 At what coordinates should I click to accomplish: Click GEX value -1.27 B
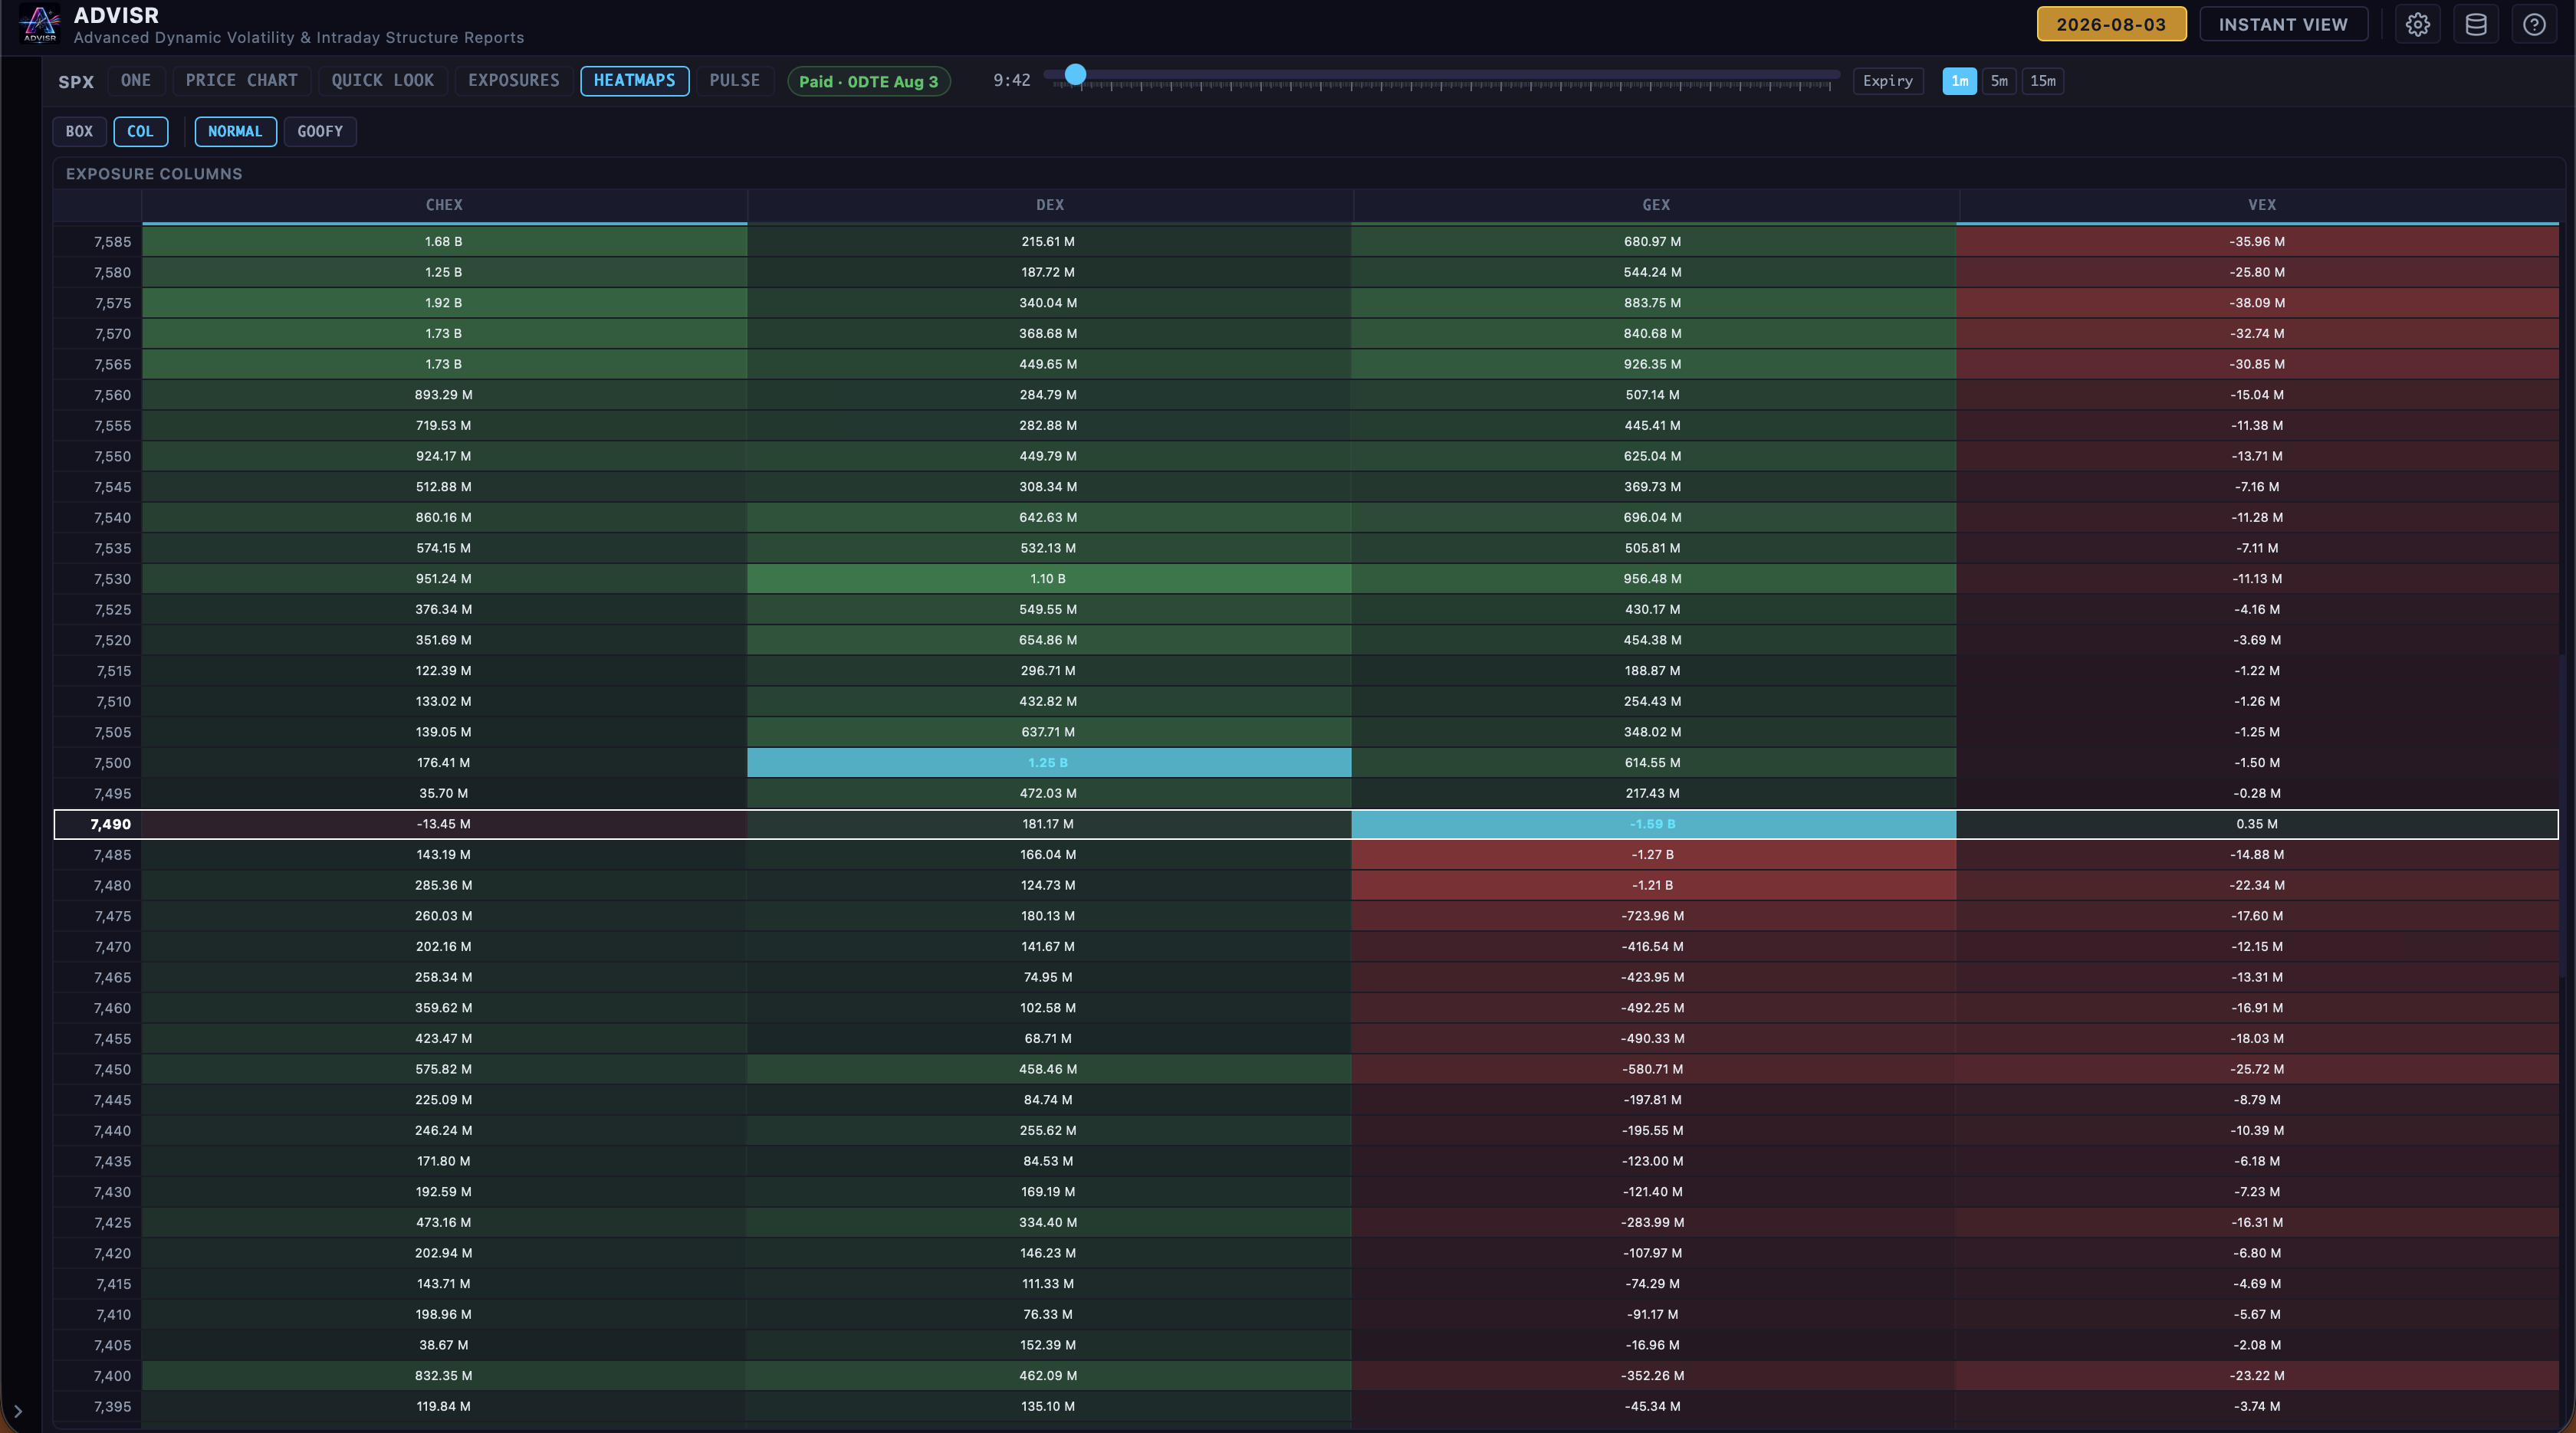click(1653, 854)
